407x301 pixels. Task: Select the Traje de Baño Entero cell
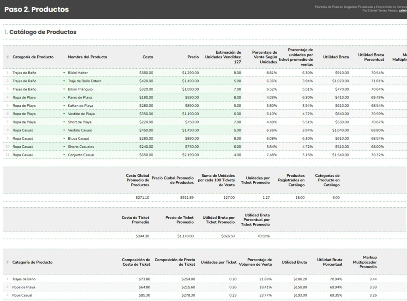click(x=85, y=81)
